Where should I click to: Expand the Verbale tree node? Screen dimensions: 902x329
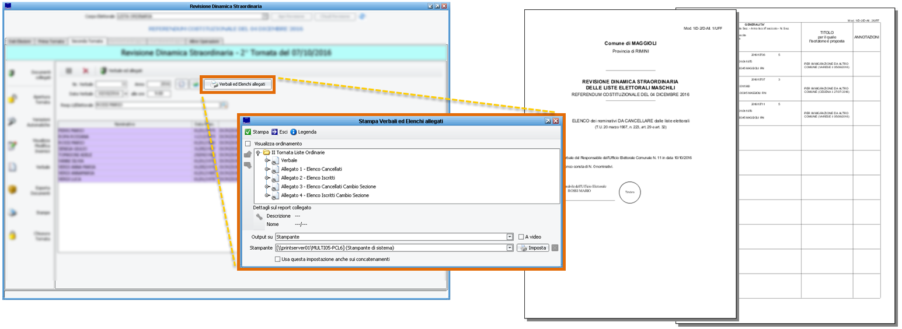(267, 160)
